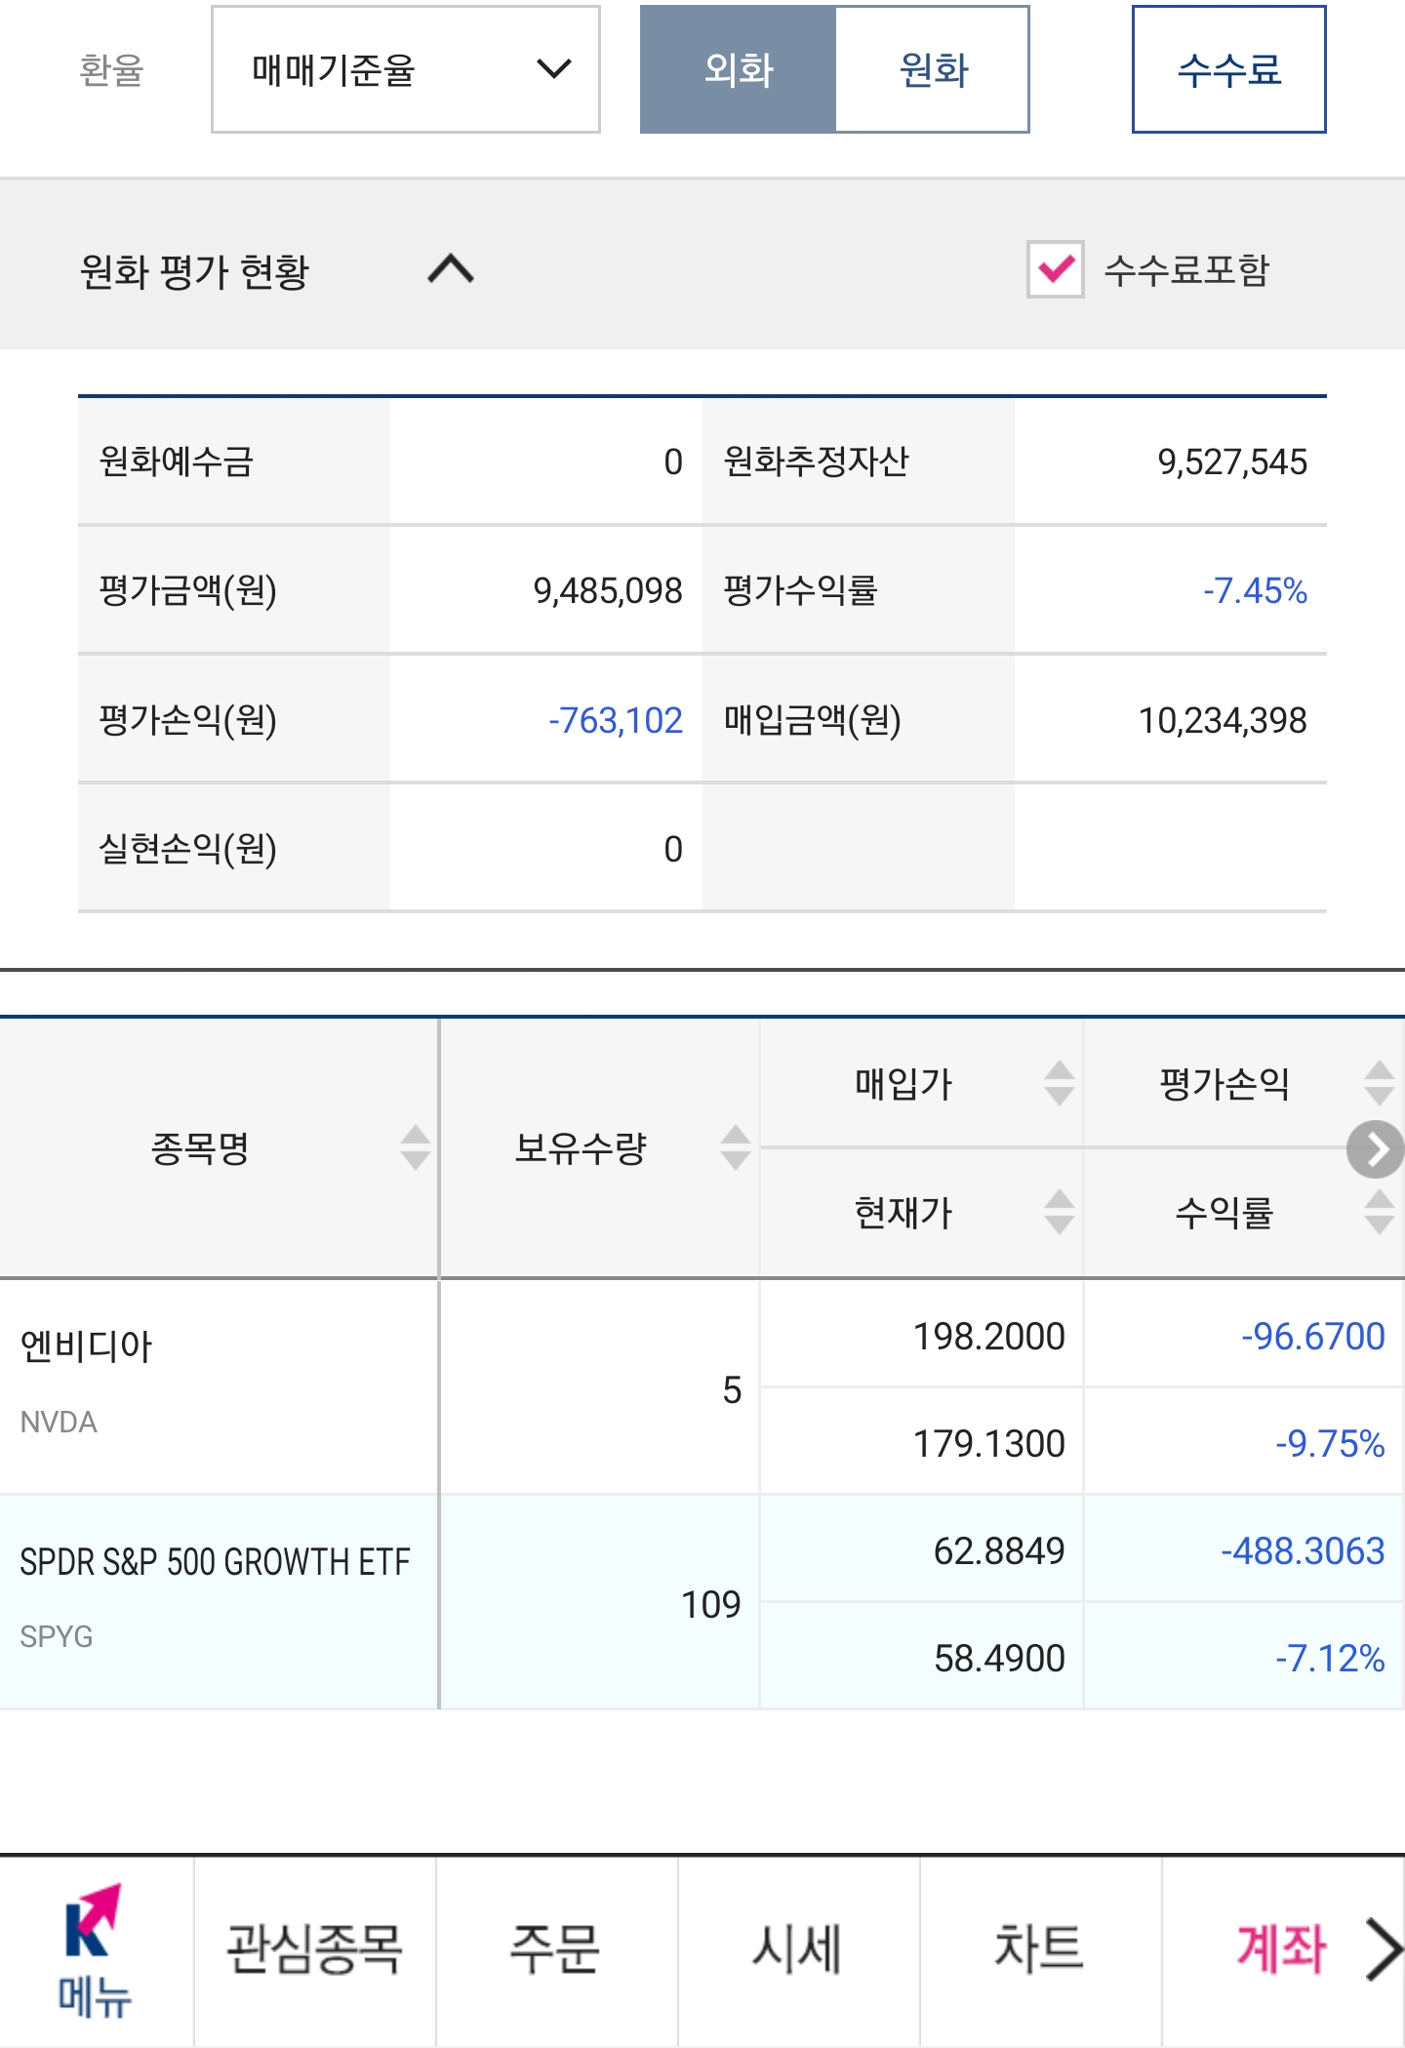Tap the 수수료 button
Image resolution: width=1405 pixels, height=2048 pixels.
coord(1228,69)
